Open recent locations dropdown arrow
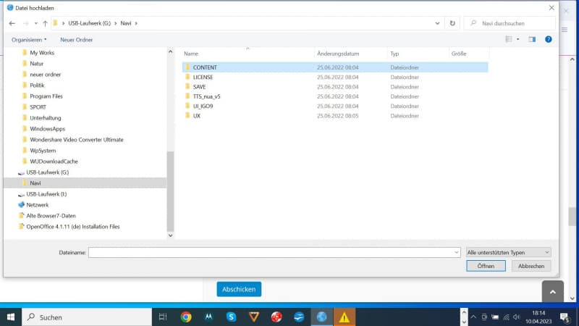Image resolution: width=579 pixels, height=326 pixels. [35, 23]
